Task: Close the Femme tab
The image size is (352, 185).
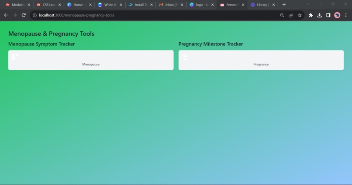Action: [243, 5]
